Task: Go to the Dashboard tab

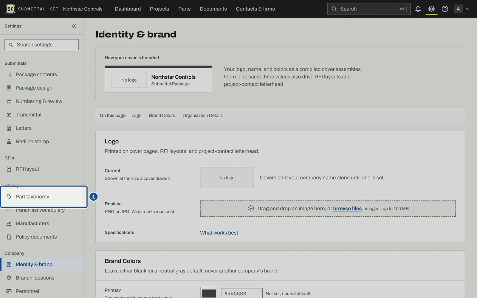Action: tap(128, 9)
